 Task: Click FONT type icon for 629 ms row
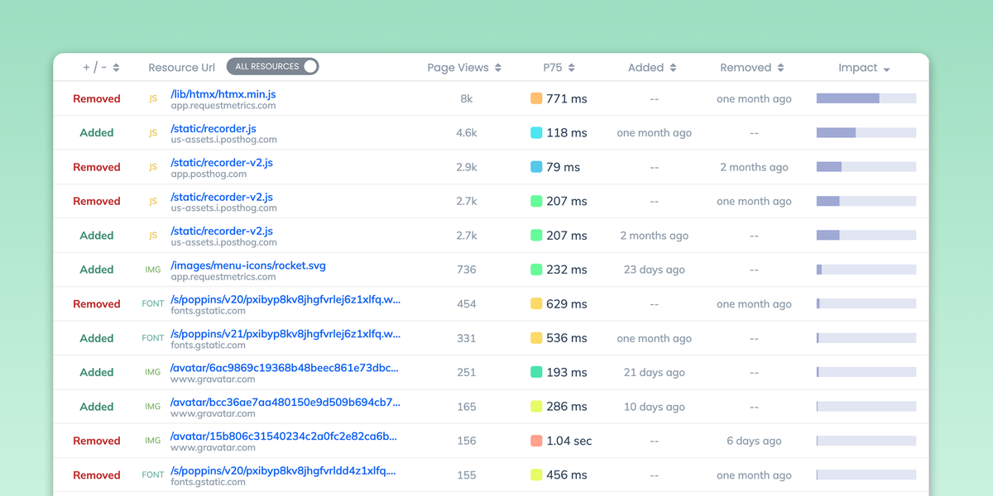(x=153, y=304)
